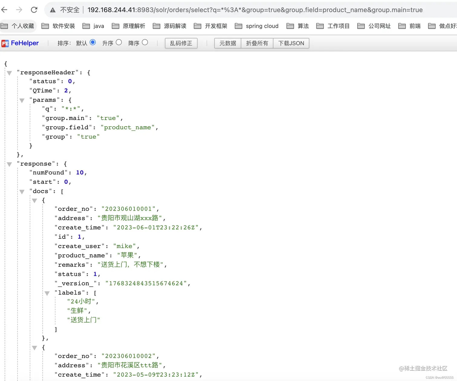This screenshot has width=457, height=381.
Task: Click the 乱码修正 button
Action: click(181, 43)
